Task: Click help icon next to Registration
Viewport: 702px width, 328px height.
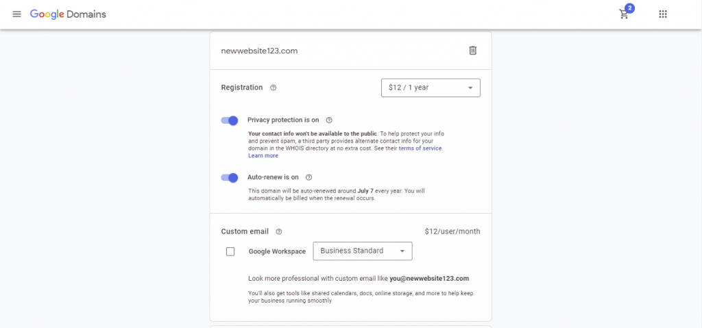Action: pos(274,88)
